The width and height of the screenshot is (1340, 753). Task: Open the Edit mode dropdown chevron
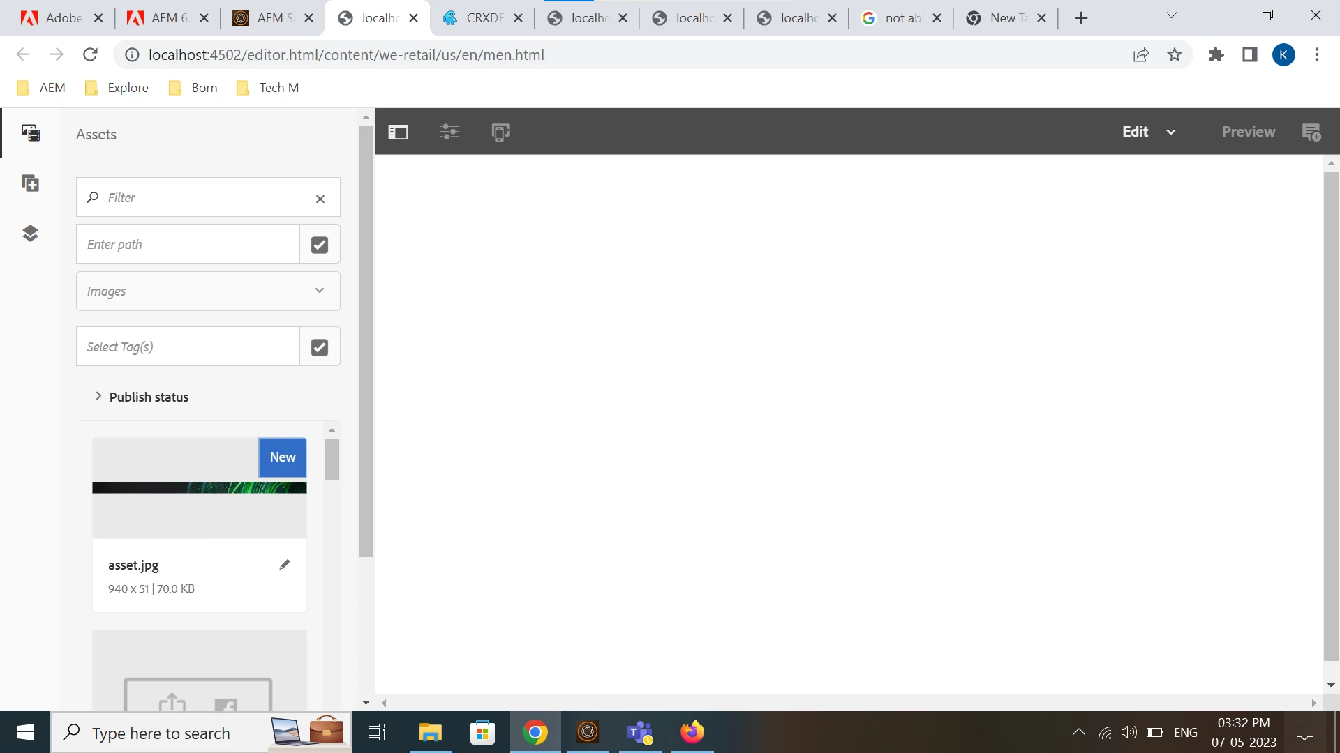(1171, 132)
